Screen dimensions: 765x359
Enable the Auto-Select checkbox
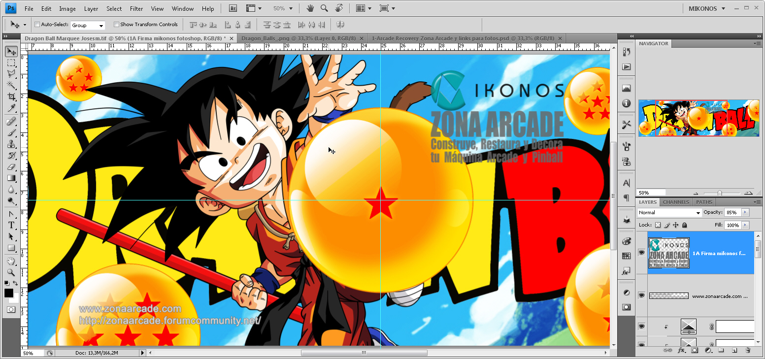click(37, 25)
